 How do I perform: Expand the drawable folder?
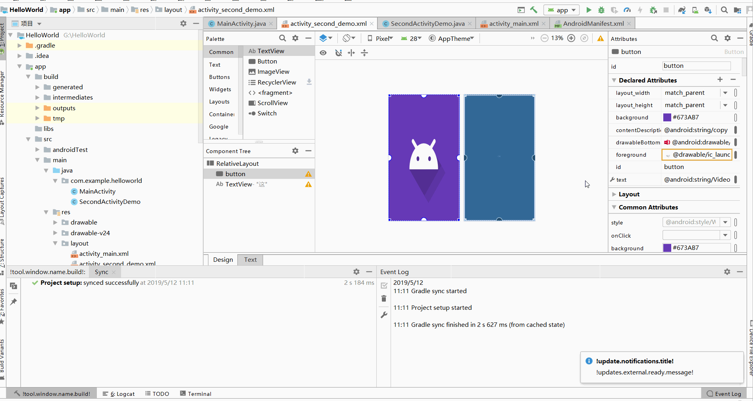[55, 223]
